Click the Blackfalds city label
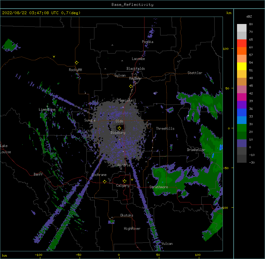The width and height of the screenshot is (265, 259). pos(136,69)
